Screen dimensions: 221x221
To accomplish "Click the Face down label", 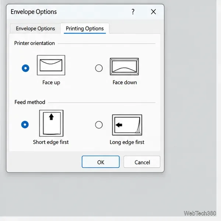I will coord(125,83).
